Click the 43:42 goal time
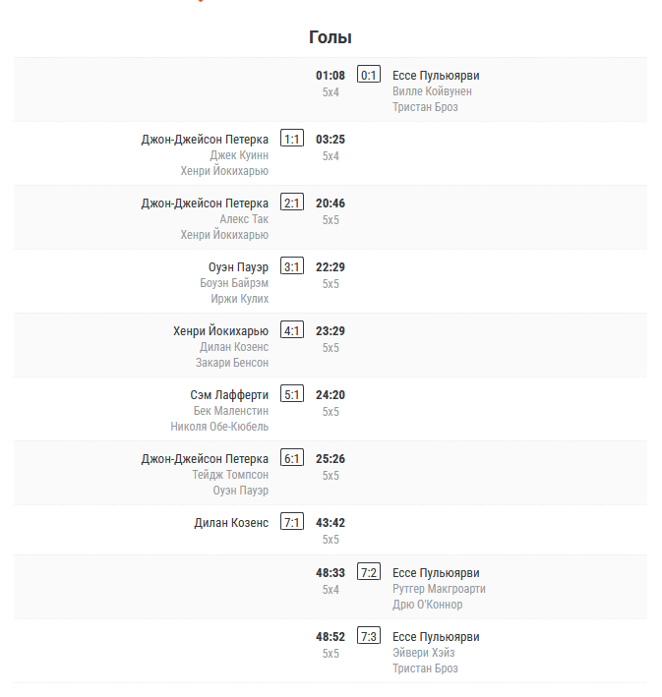Image resolution: width=662 pixels, height=697 pixels. (331, 523)
